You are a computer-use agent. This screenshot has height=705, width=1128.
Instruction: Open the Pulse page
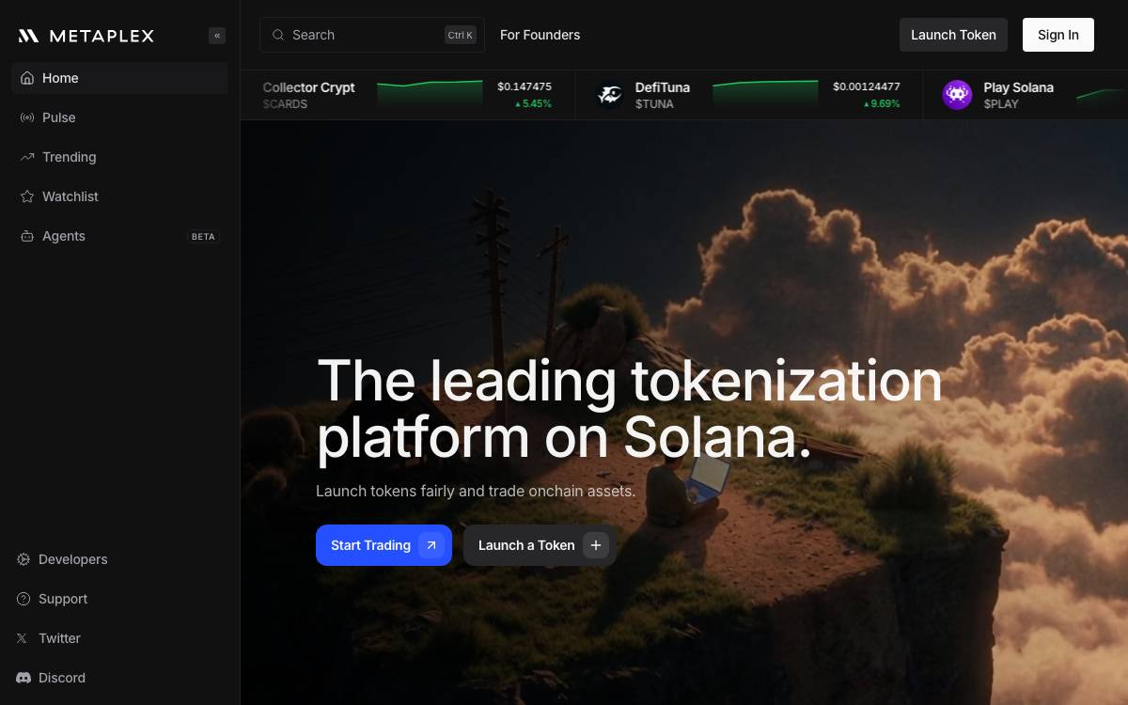[x=119, y=117]
